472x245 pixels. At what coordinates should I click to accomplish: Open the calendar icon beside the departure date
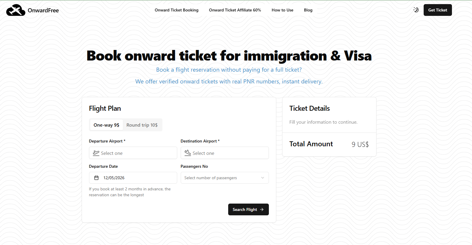point(96,178)
